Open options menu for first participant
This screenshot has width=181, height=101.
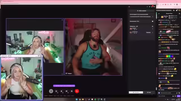[x=152, y=29]
